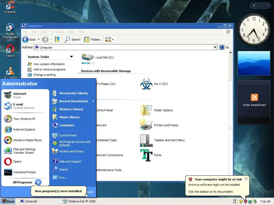
Task: Open the Views dropdown button
Action: tap(109, 40)
